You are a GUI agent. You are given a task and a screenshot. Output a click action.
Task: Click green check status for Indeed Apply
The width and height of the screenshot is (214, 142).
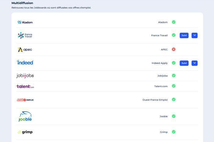(174, 63)
